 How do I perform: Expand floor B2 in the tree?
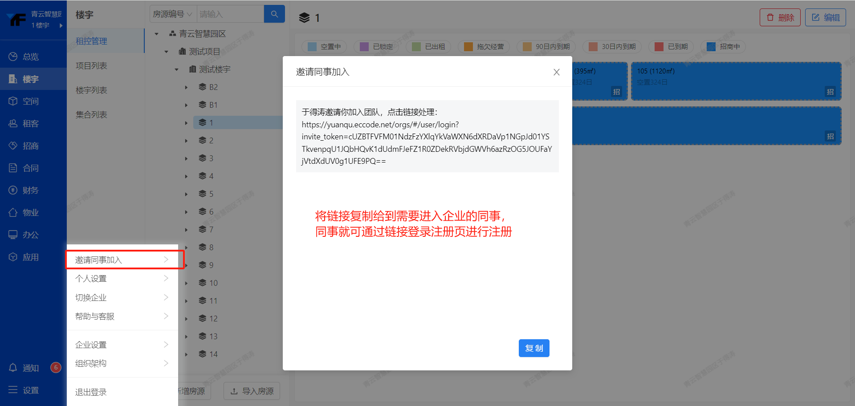click(186, 87)
